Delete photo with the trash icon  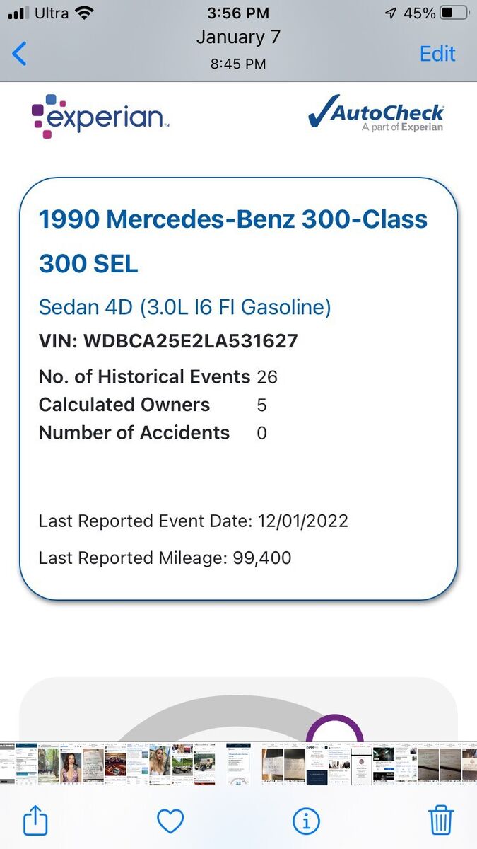(441, 821)
